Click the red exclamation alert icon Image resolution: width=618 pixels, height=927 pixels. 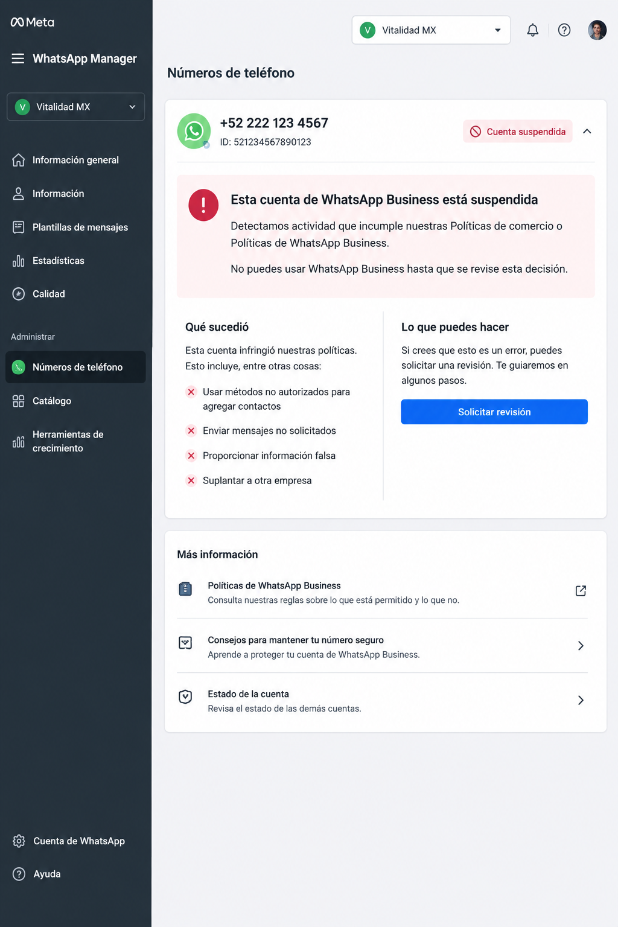coord(203,205)
